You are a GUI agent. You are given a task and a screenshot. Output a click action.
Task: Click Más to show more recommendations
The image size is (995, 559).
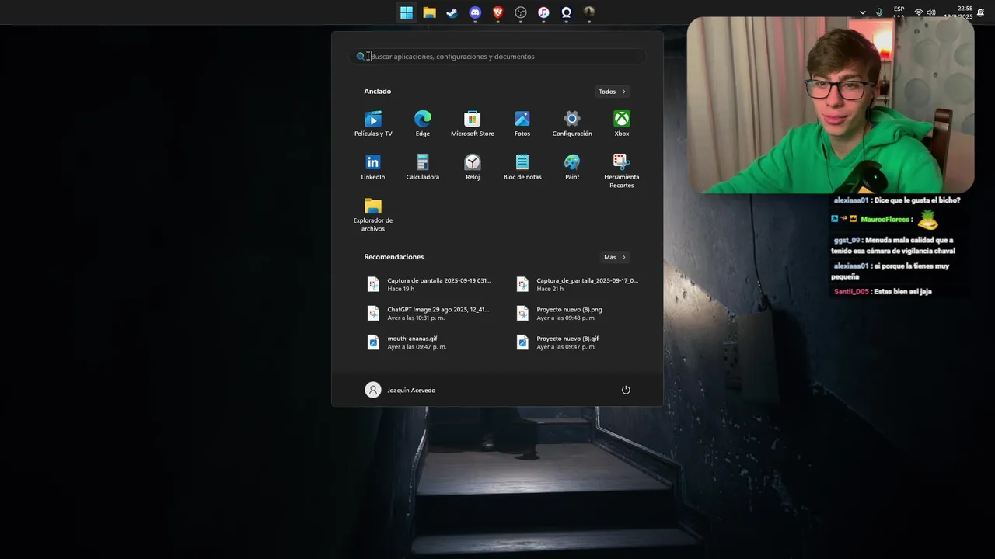click(x=615, y=257)
